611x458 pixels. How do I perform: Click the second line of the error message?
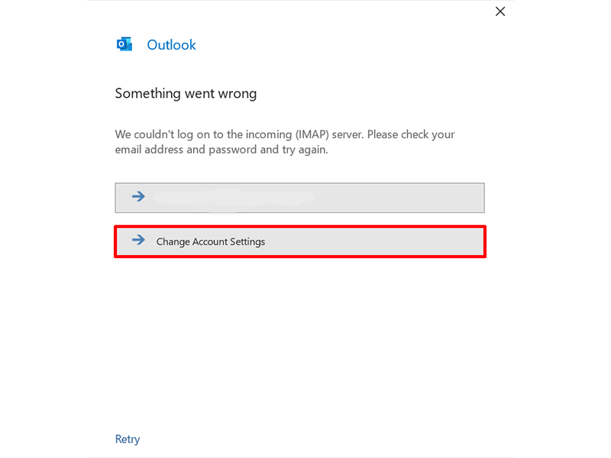coord(221,150)
